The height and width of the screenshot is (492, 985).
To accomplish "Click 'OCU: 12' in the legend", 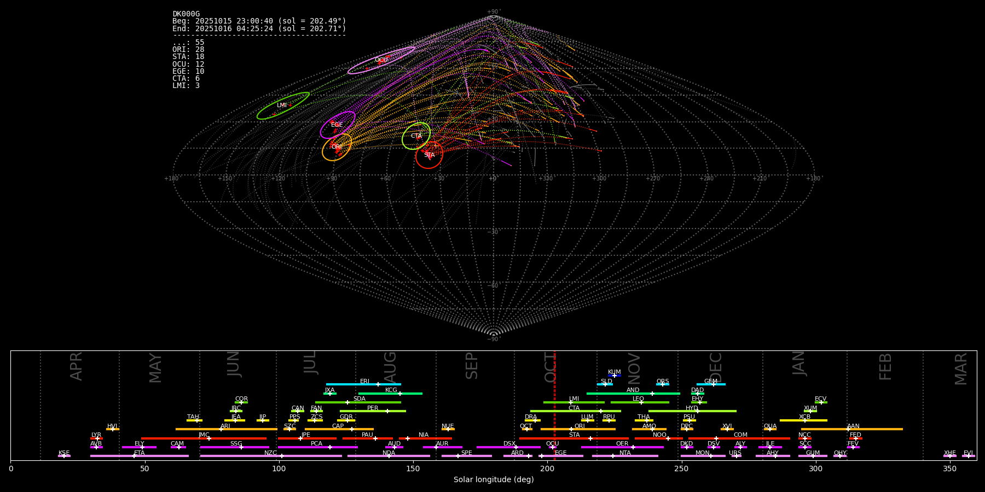I will click(x=188, y=64).
